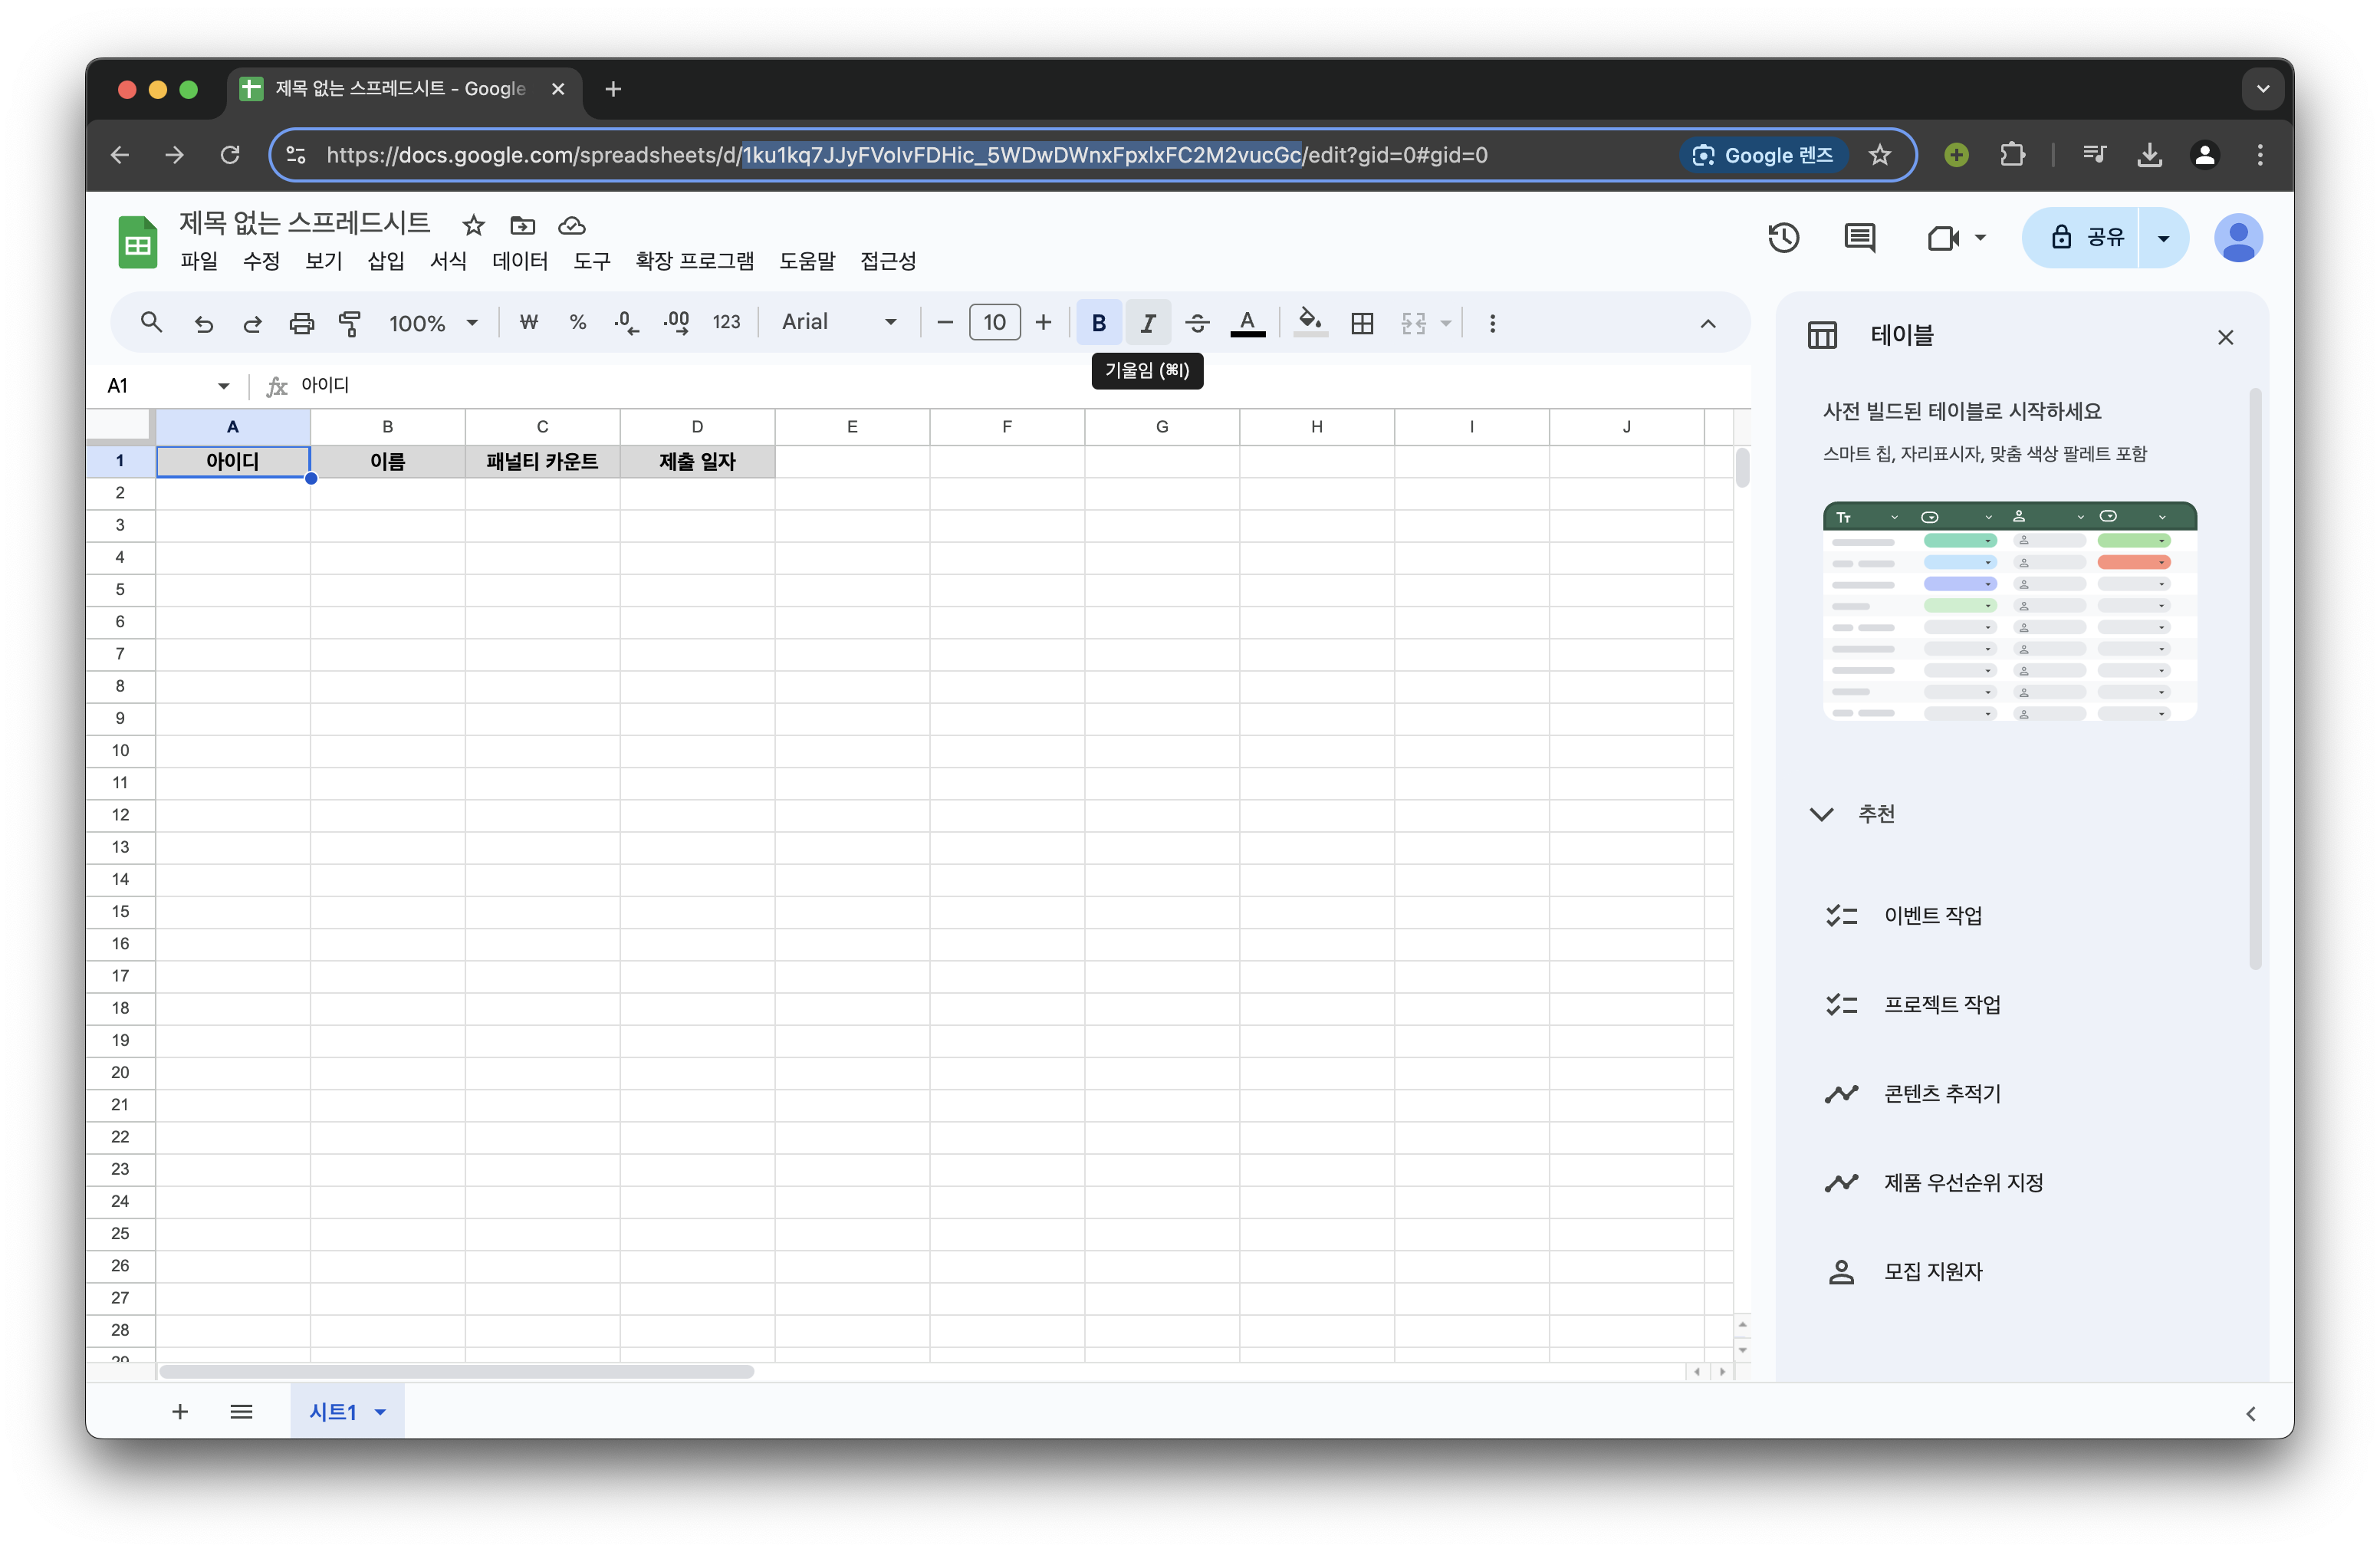This screenshot has height=1552, width=2380.
Task: Click the font size input box
Action: pyautogui.click(x=994, y=322)
